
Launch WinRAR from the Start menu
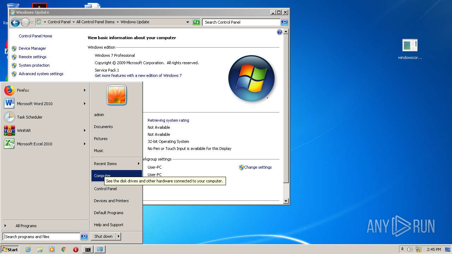click(x=44, y=131)
